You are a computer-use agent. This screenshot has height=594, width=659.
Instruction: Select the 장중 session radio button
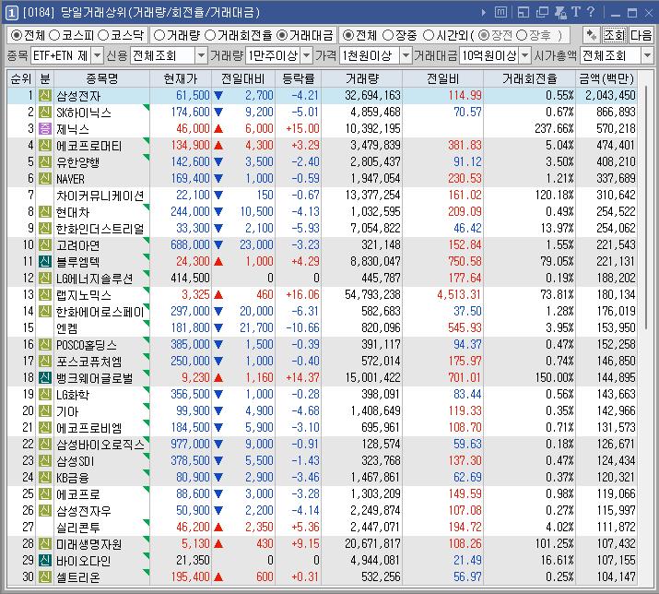coord(388,35)
